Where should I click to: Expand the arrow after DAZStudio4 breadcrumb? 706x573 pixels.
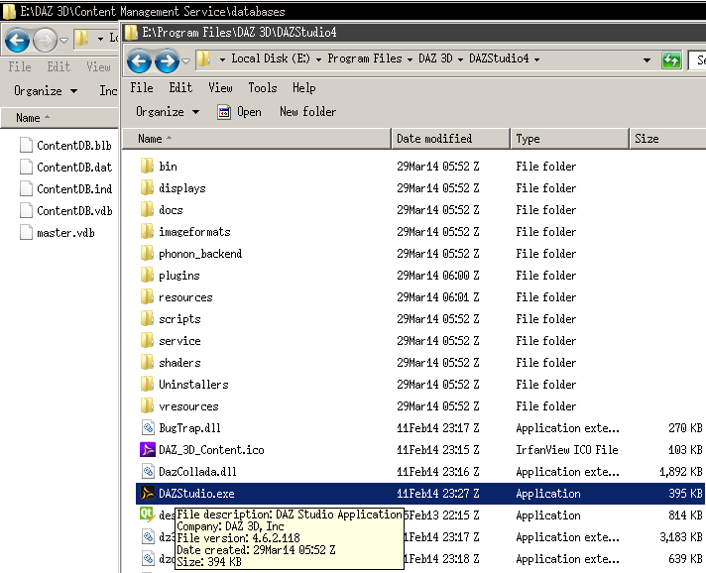[x=536, y=59]
